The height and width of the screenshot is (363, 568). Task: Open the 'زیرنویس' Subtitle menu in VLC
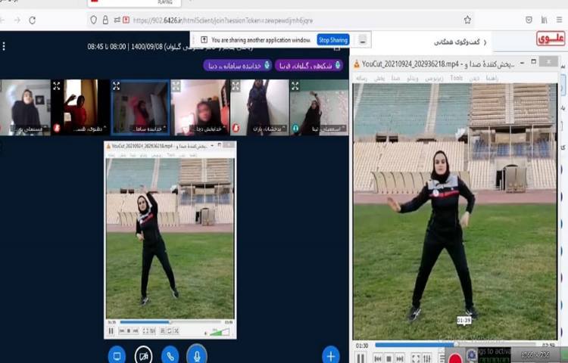click(434, 78)
